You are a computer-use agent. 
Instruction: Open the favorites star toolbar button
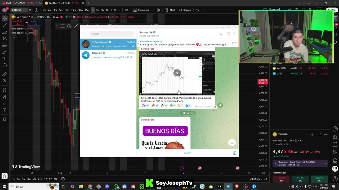[x=5, y=176]
